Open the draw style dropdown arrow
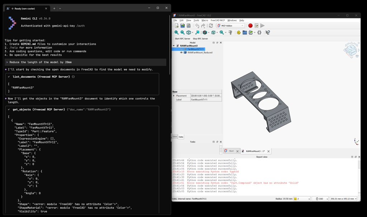The height and width of the screenshot is (217, 367). click(209, 33)
